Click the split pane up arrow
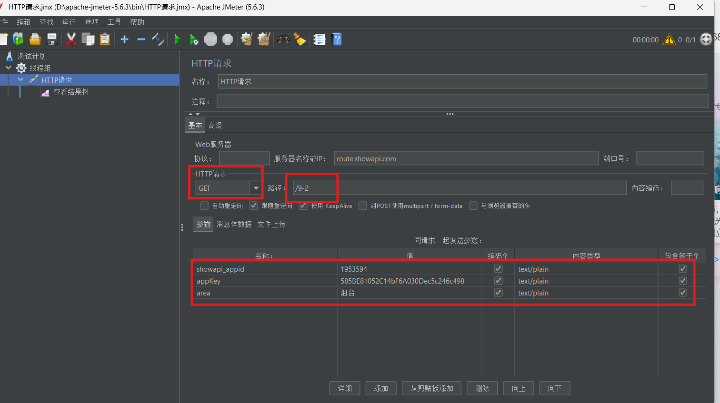The height and width of the screenshot is (403, 720). [x=190, y=114]
